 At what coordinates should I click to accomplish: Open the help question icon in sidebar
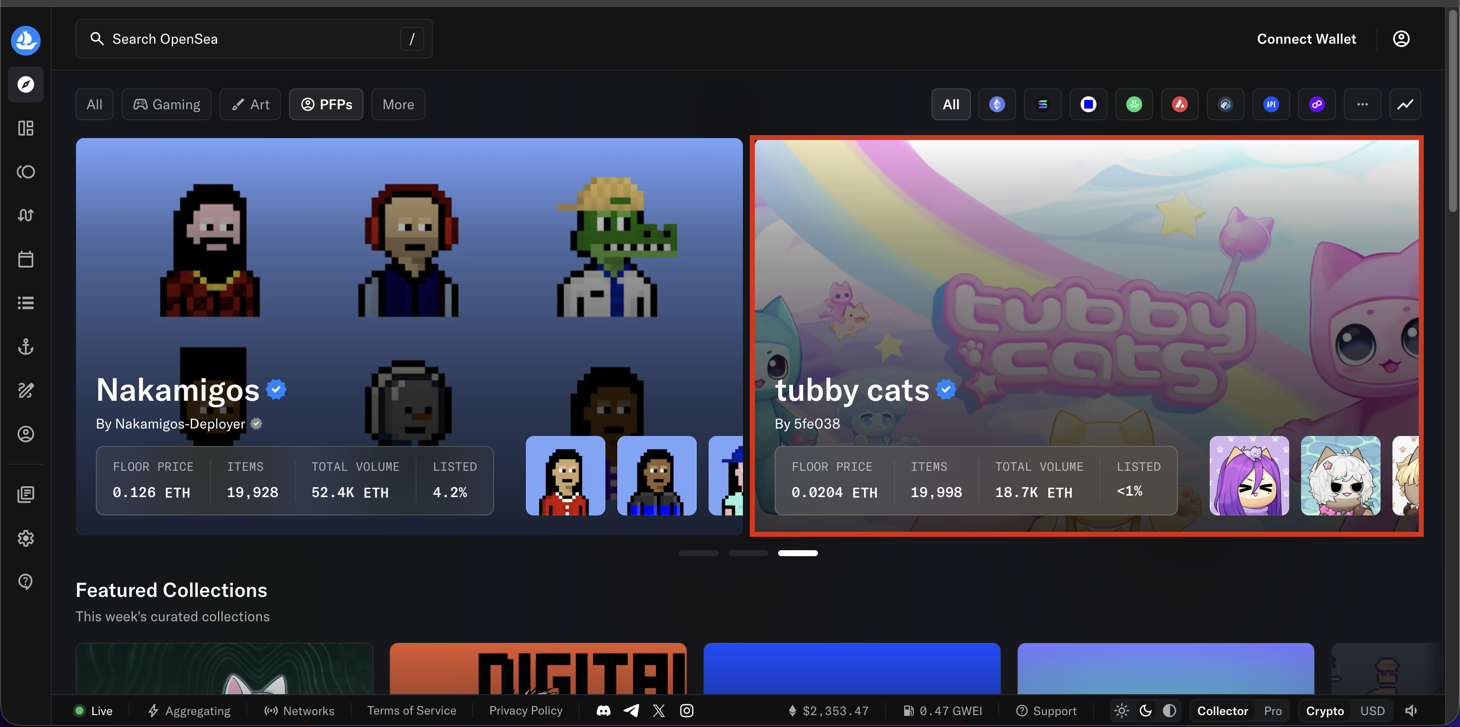pos(25,582)
